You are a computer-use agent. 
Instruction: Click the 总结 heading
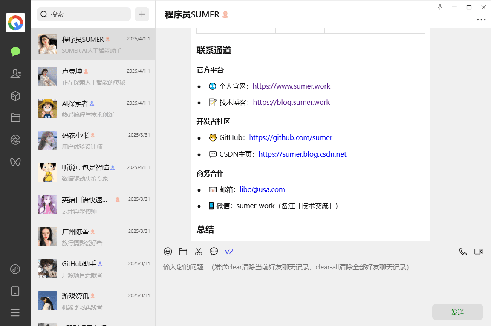tap(205, 230)
